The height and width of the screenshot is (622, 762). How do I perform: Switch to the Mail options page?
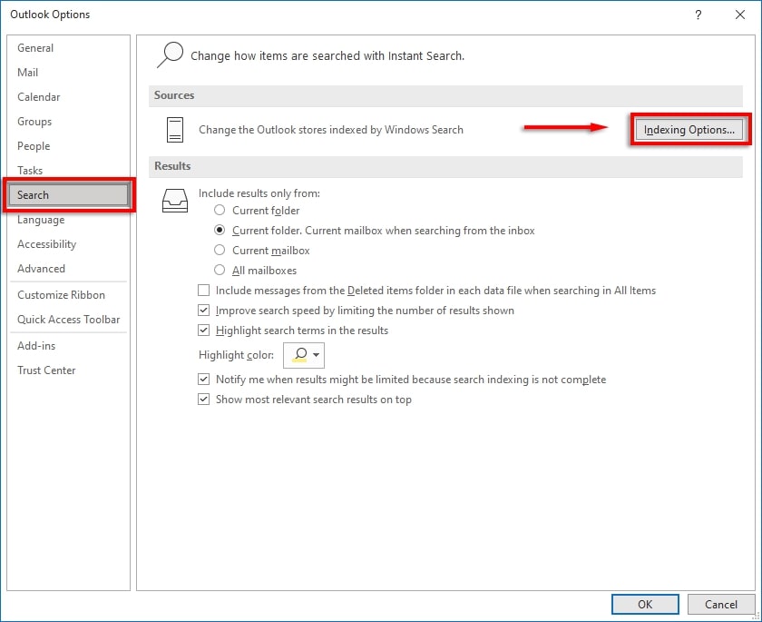pos(28,72)
